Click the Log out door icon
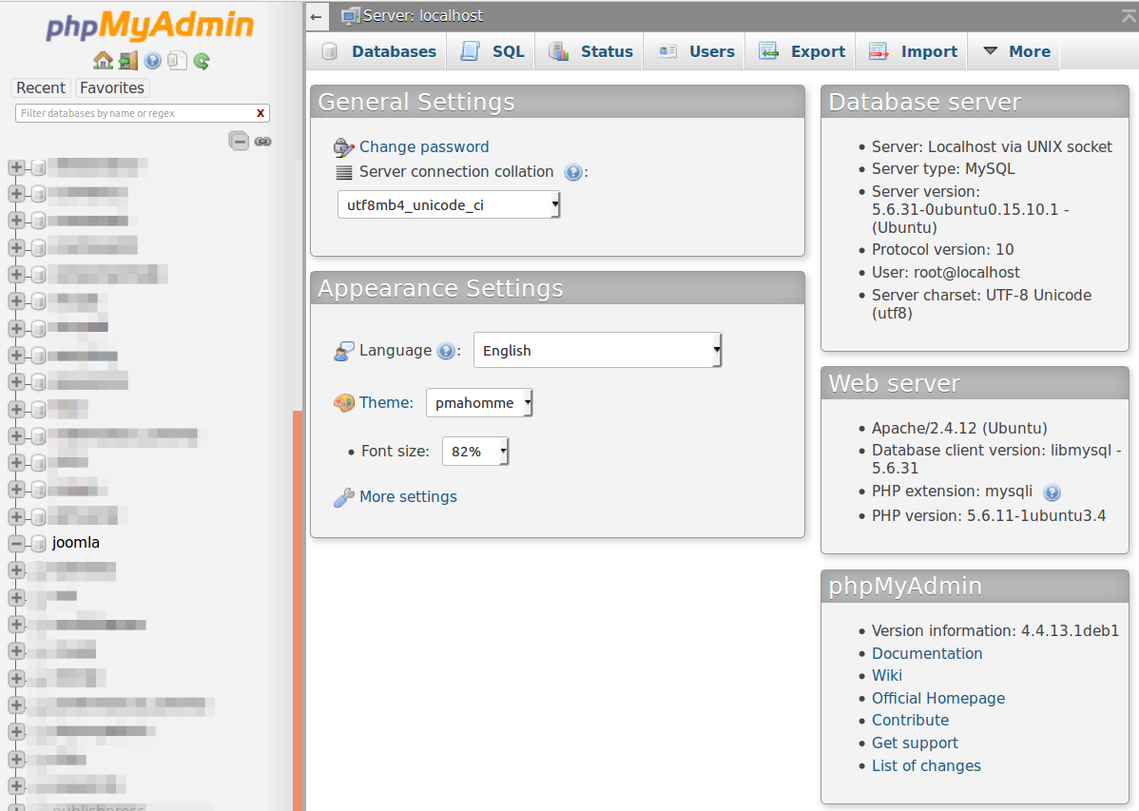 pos(127,61)
